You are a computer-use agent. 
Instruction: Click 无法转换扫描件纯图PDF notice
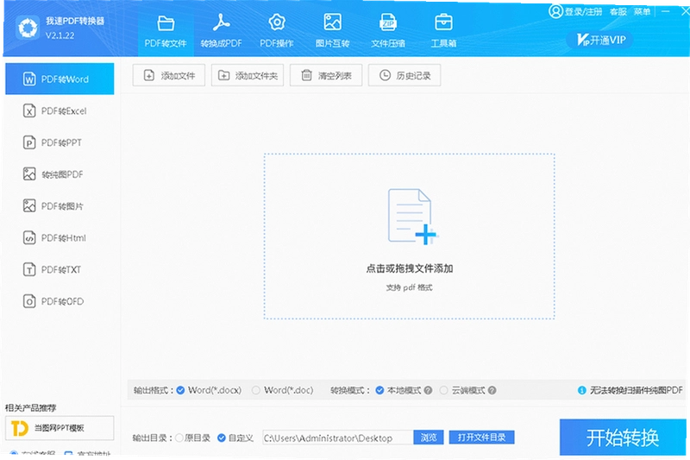coord(637,390)
